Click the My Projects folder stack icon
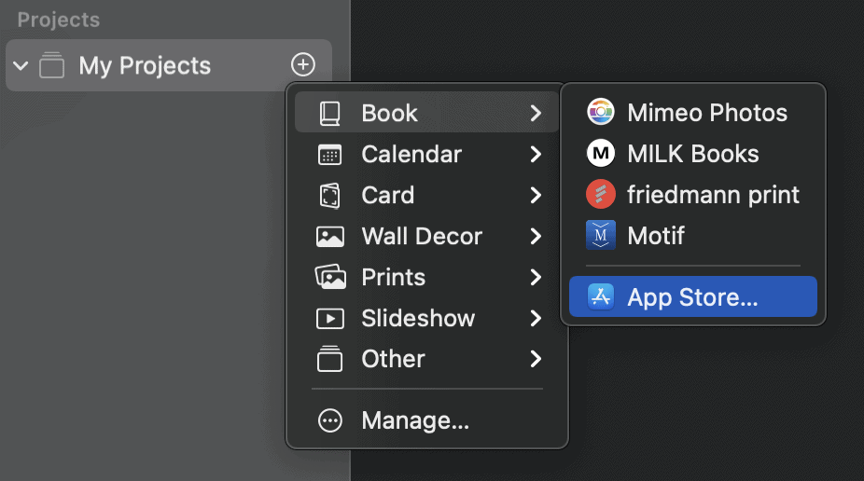Screen dimensions: 864x481 pyautogui.click(x=52, y=65)
